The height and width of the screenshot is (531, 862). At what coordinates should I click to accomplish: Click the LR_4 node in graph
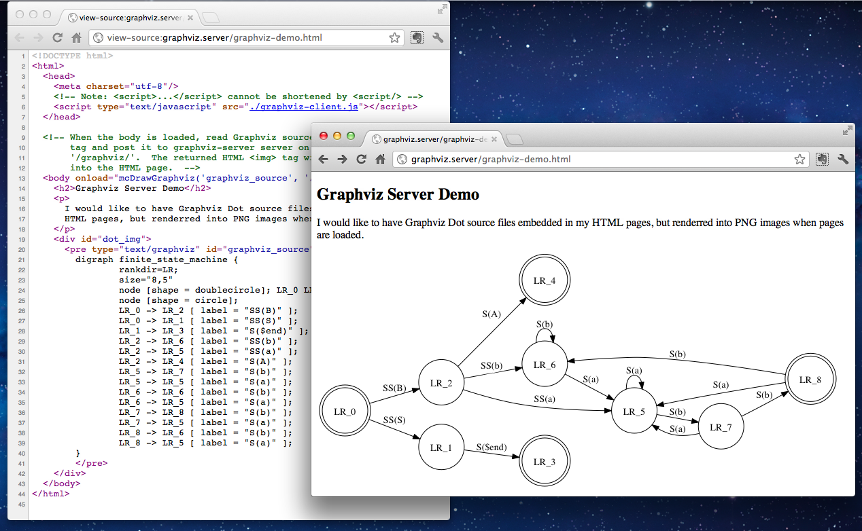(544, 280)
